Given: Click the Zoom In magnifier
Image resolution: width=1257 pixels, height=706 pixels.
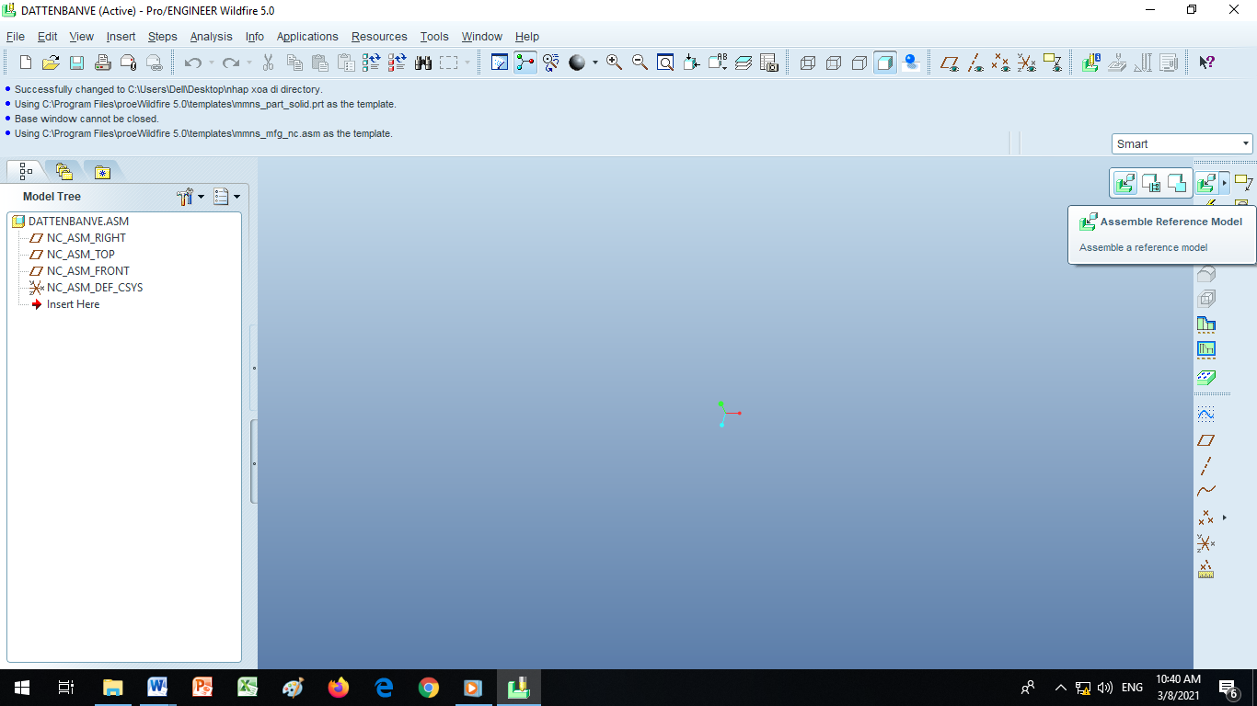Looking at the screenshot, I should pyautogui.click(x=614, y=63).
